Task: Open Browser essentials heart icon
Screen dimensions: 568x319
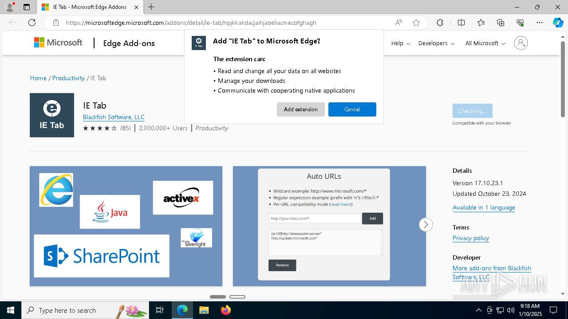Action: coord(520,23)
